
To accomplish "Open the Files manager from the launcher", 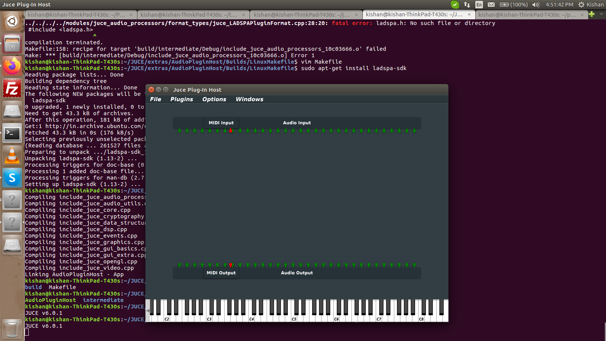I will click(x=12, y=43).
